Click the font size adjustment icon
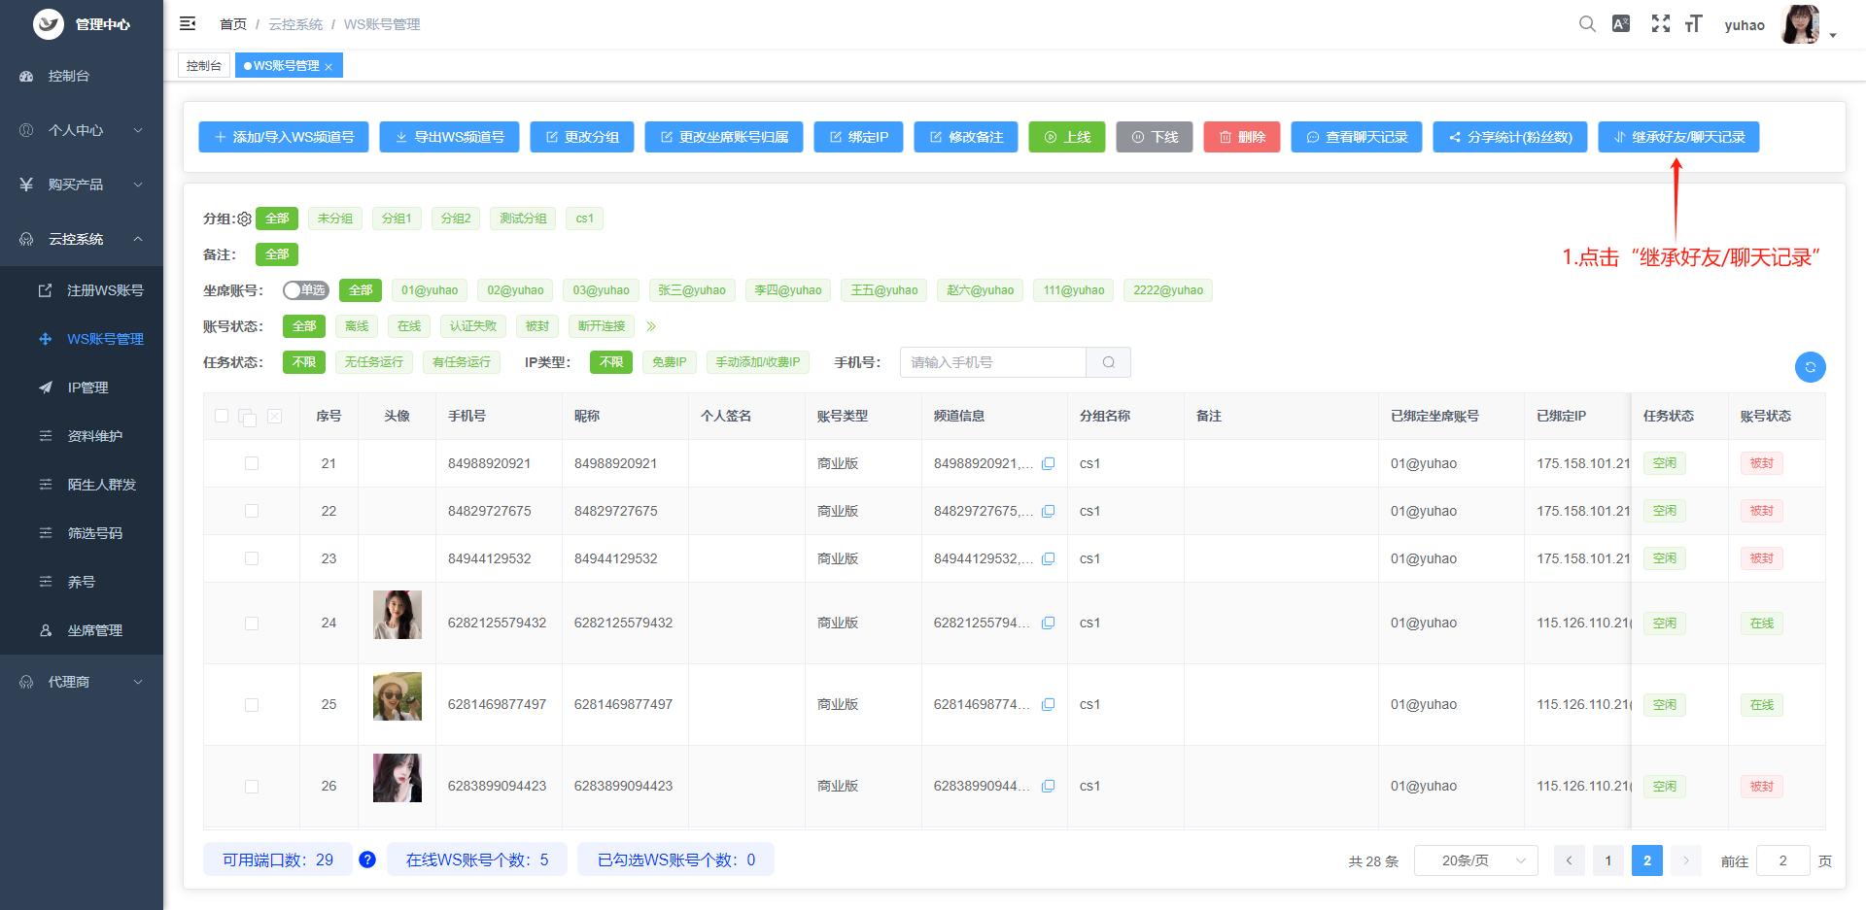The height and width of the screenshot is (910, 1866). point(1693,24)
